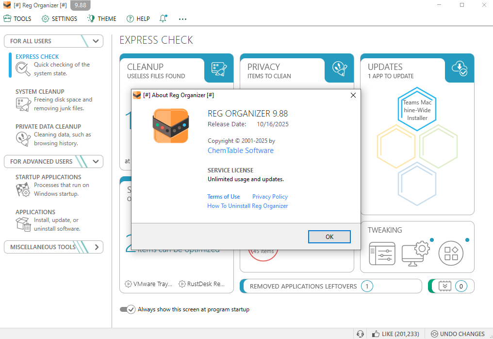493x339 pixels.
Task: Click the support headset icon in status bar
Action: (361, 334)
